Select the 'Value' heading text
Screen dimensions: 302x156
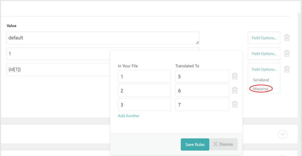[12, 26]
